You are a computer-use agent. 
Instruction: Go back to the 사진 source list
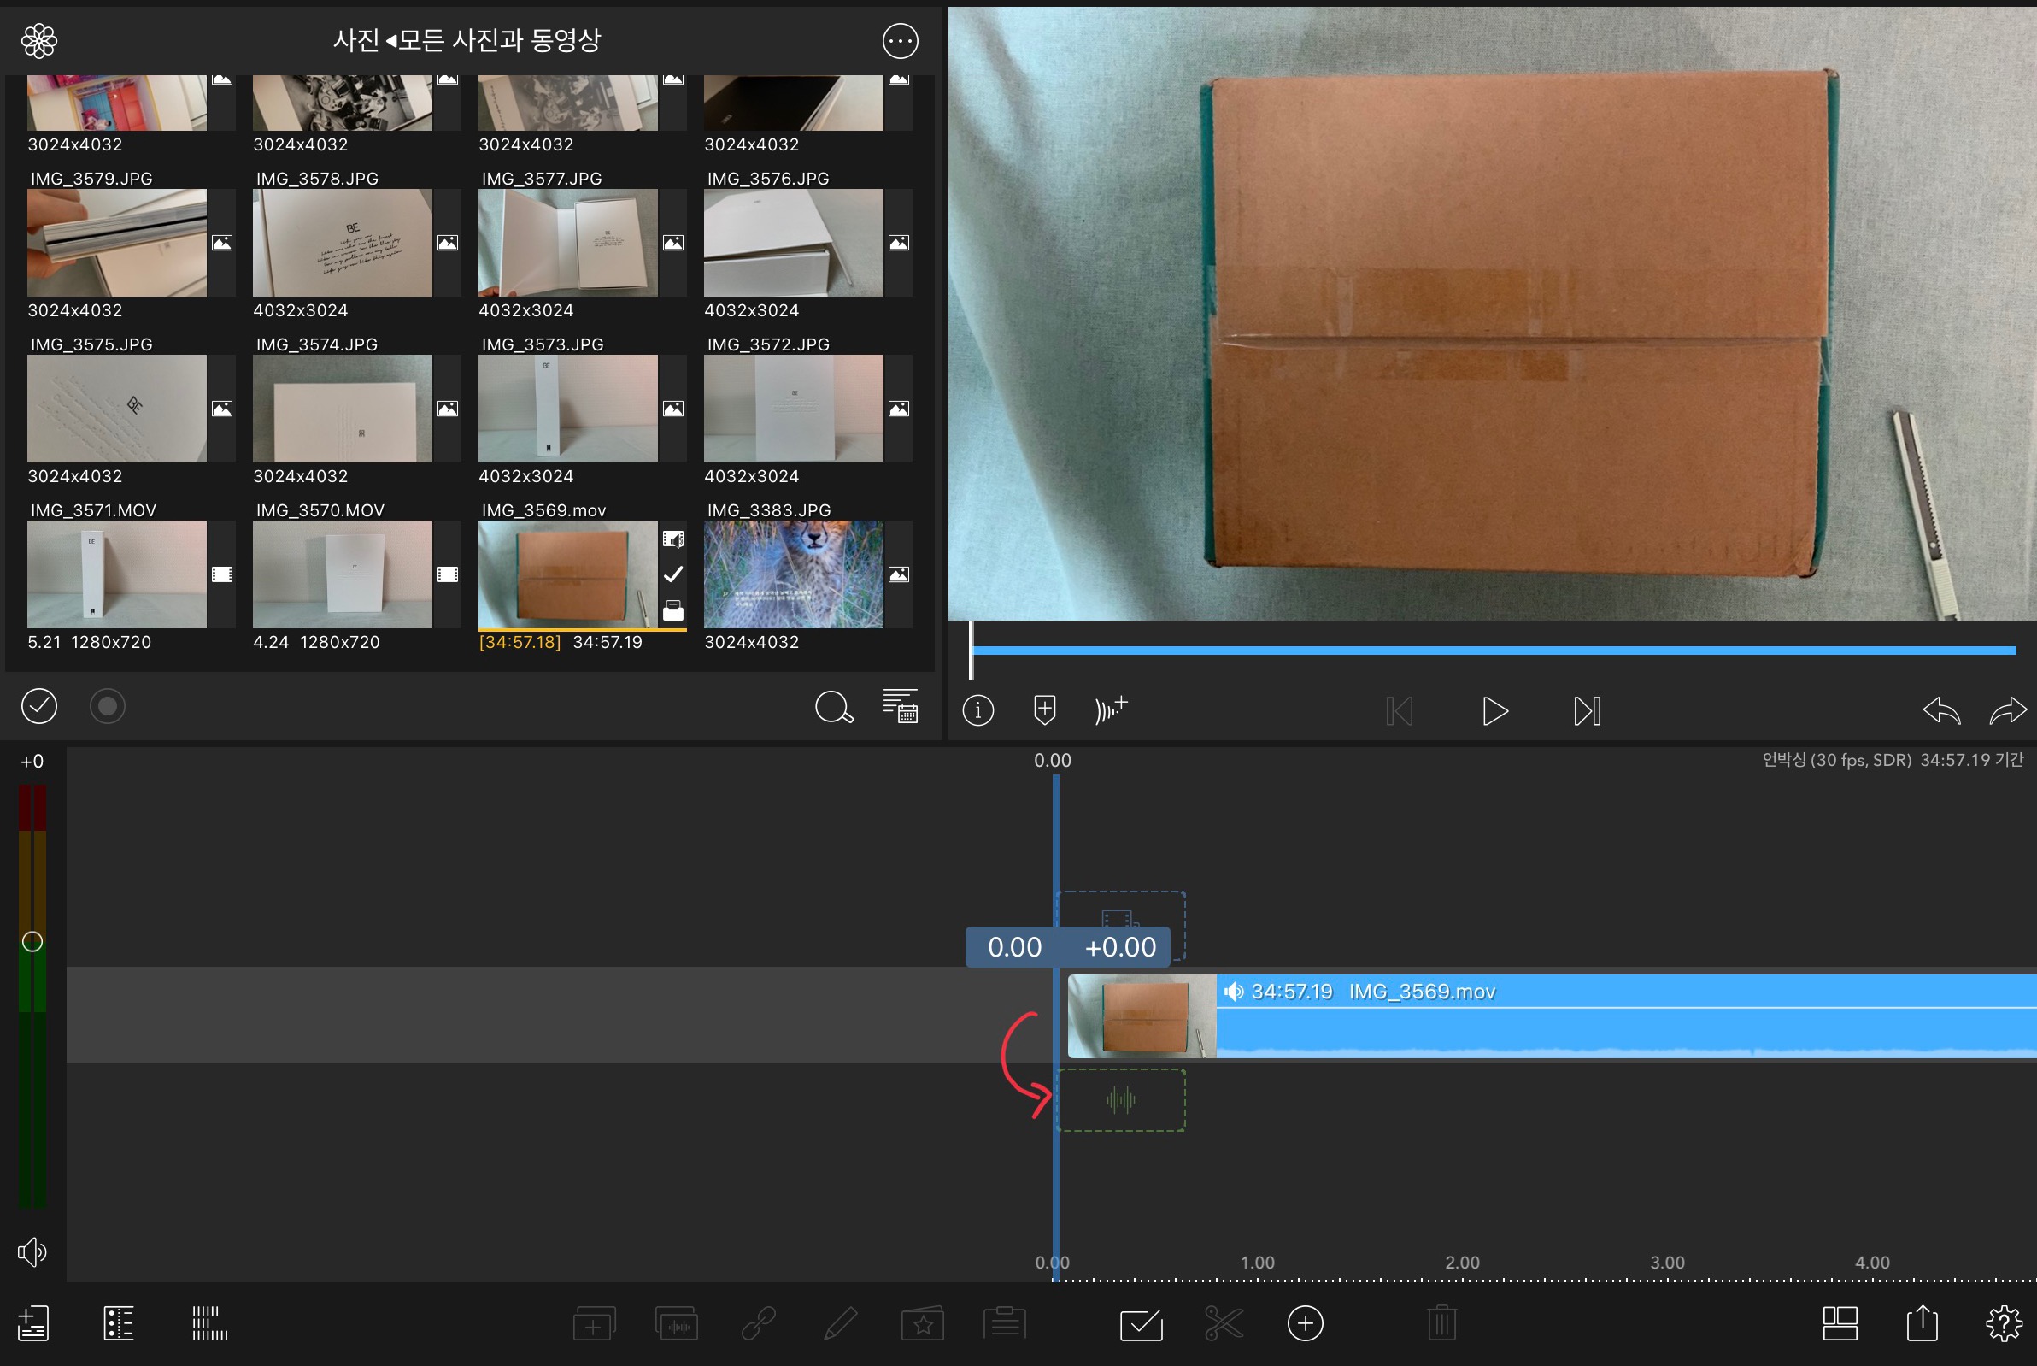355,40
